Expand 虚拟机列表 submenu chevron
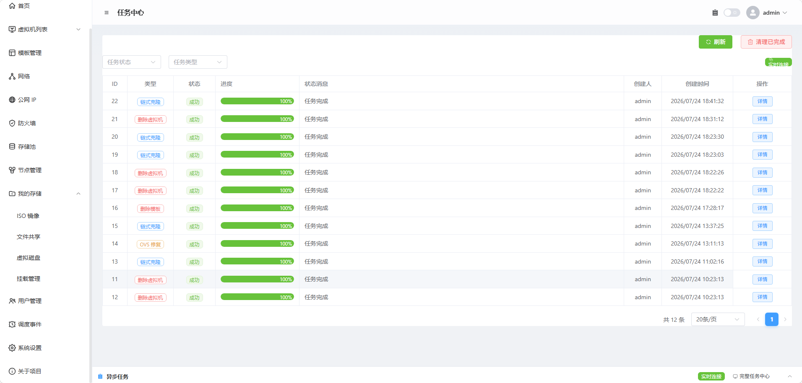The image size is (802, 383). (78, 29)
